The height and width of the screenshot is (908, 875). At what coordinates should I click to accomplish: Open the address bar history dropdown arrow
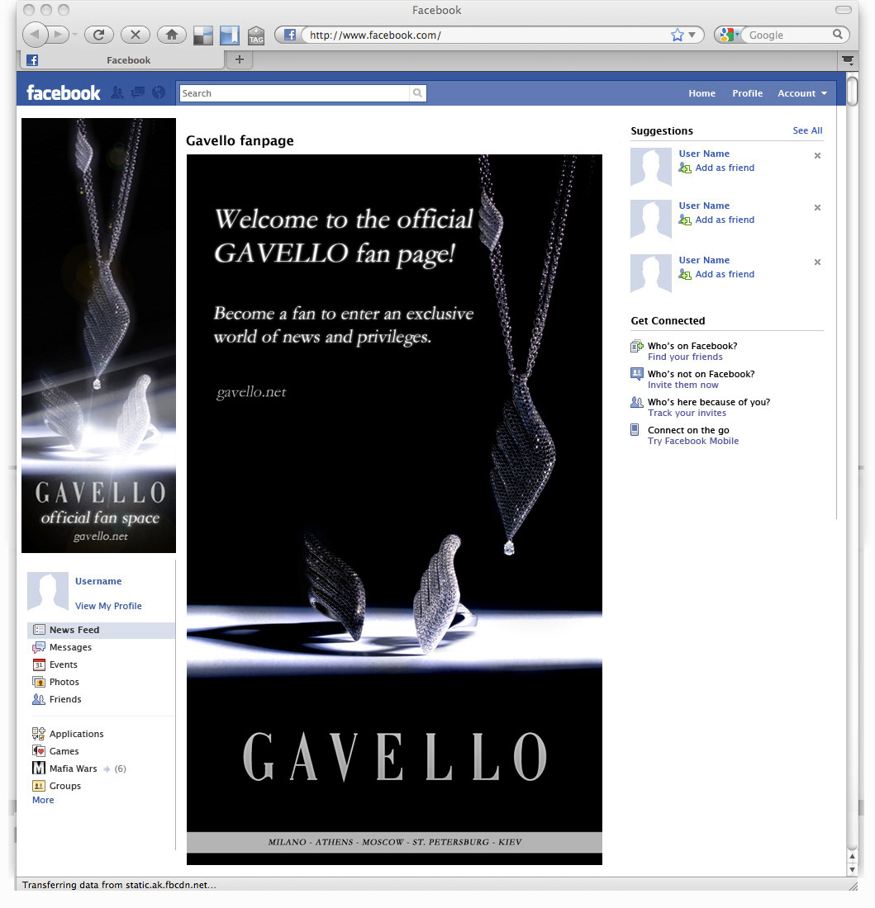point(692,35)
